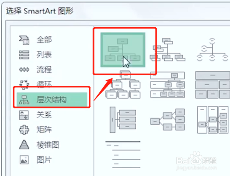Screen dimensions: 230x176
Task: Click the 棱锥图 pyramid category icon
Action: (24, 144)
